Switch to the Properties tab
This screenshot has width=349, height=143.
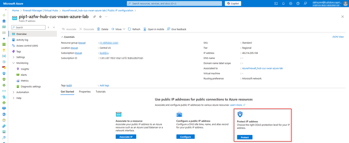point(85,91)
